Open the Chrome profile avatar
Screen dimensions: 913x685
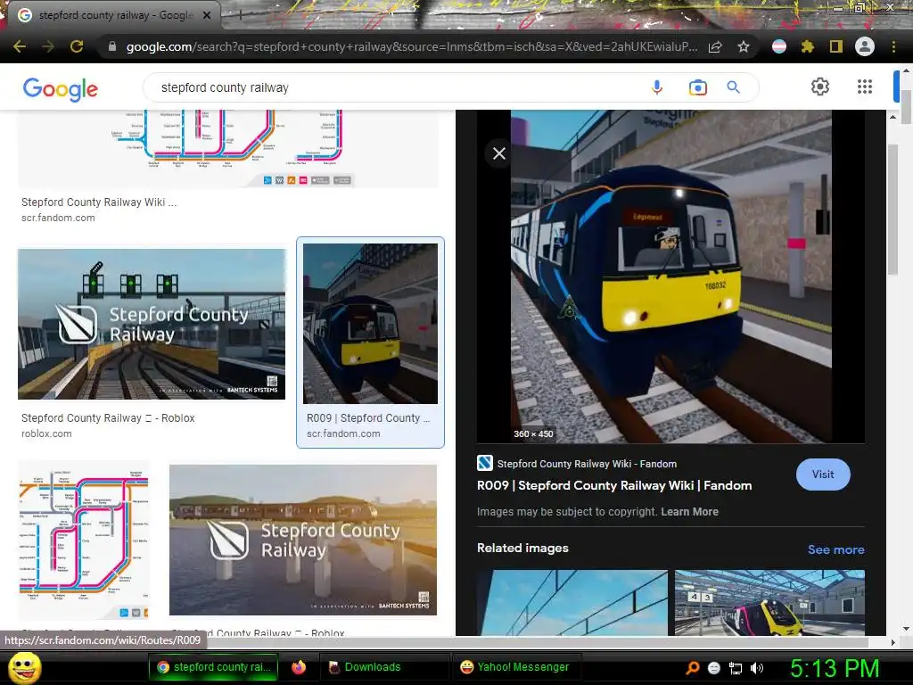[865, 46]
